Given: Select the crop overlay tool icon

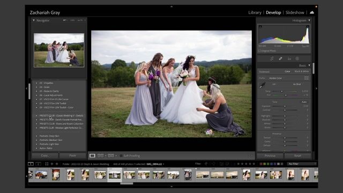Looking at the screenshot, I should click(272, 58).
